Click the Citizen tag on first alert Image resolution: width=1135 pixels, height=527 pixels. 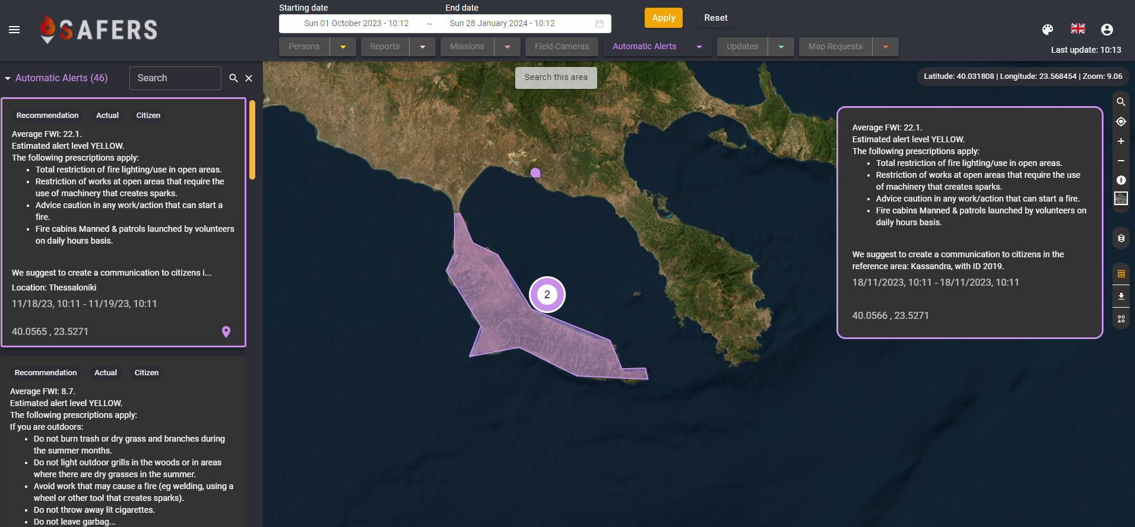pos(148,116)
